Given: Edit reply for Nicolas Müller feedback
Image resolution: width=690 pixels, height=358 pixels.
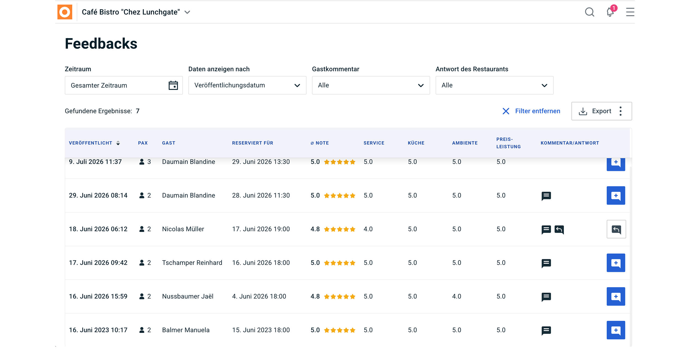Looking at the screenshot, I should click(x=616, y=229).
